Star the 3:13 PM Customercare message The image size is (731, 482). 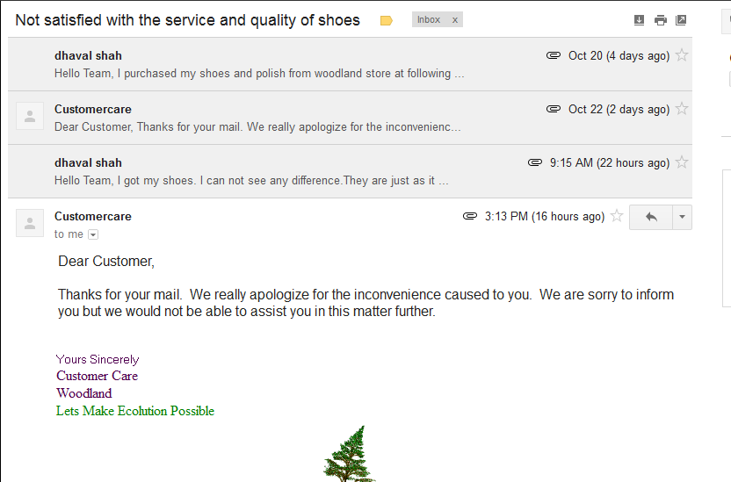[617, 217]
